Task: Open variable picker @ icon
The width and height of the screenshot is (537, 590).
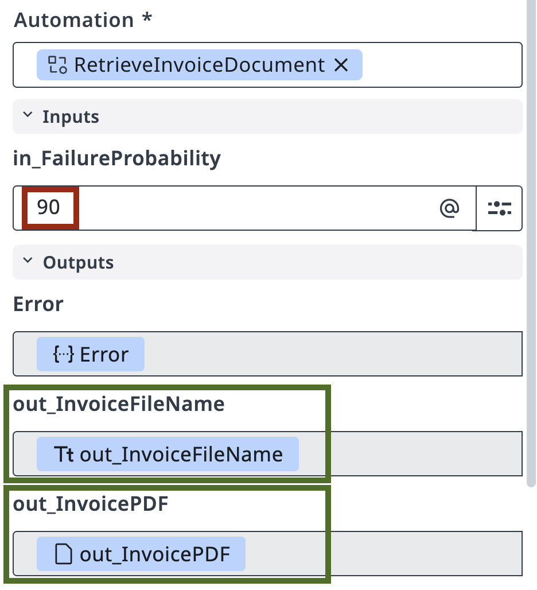Action: click(449, 208)
